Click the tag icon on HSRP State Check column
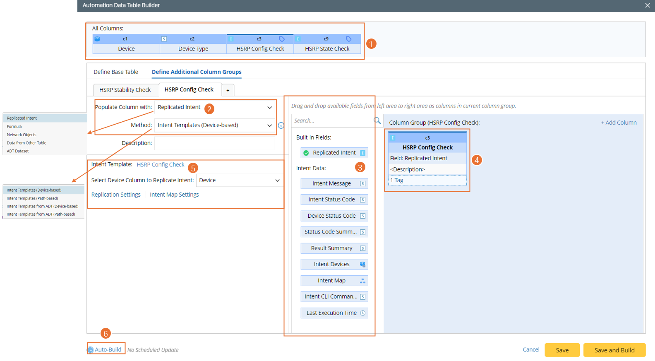 [x=349, y=39]
